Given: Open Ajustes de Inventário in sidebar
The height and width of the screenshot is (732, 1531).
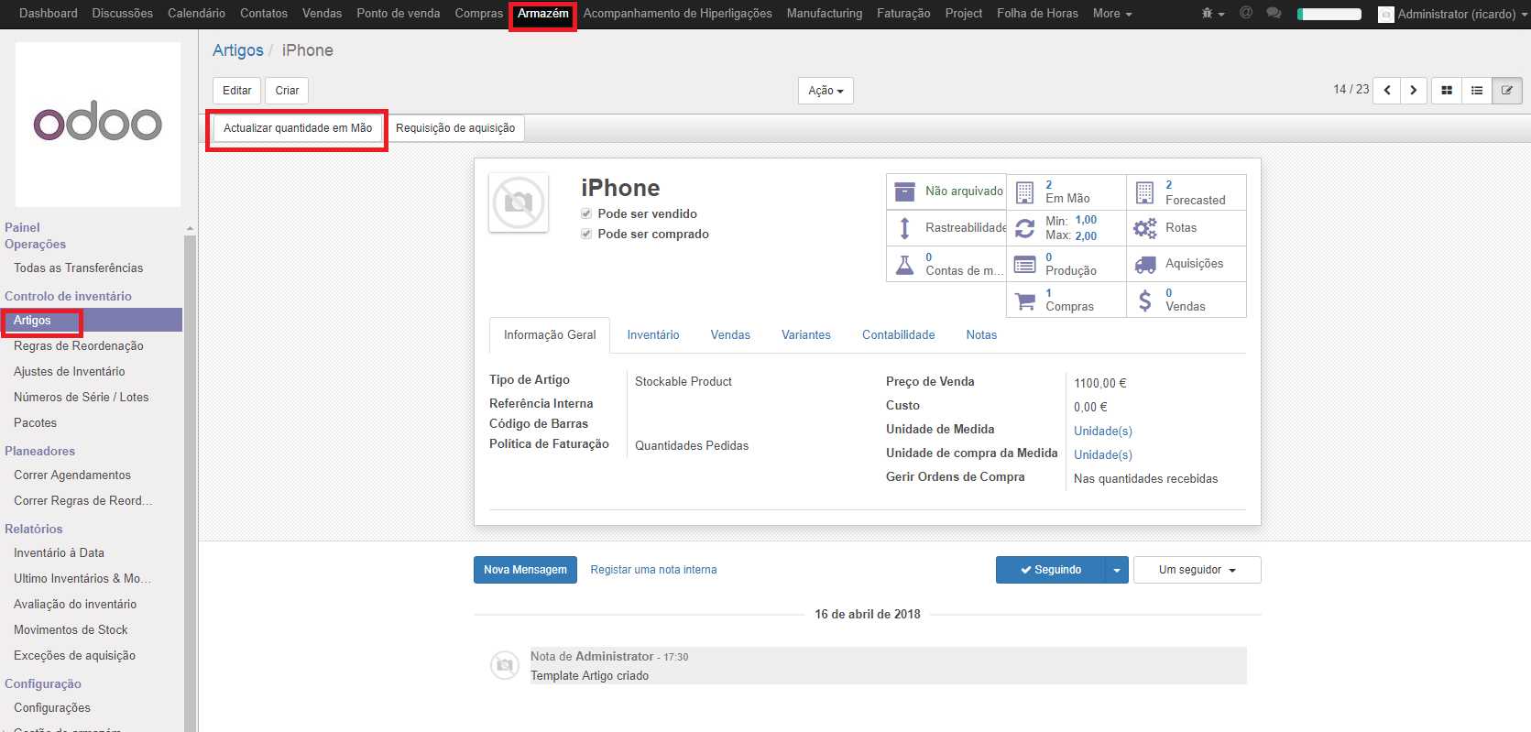Looking at the screenshot, I should coord(70,371).
